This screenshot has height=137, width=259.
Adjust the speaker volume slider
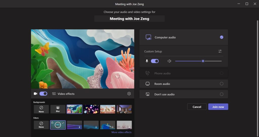coord(203,61)
